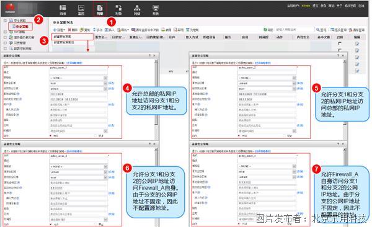Click the 描述 description field in policy_ipsec_1 dialog

coord(78,72)
